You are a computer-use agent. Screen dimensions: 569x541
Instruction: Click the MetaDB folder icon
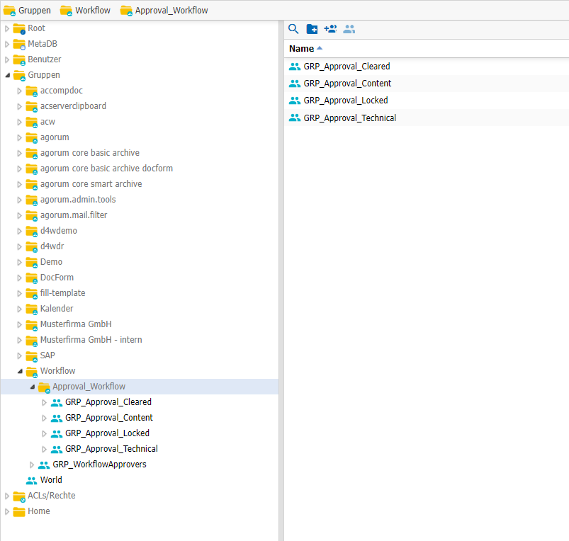(19, 44)
